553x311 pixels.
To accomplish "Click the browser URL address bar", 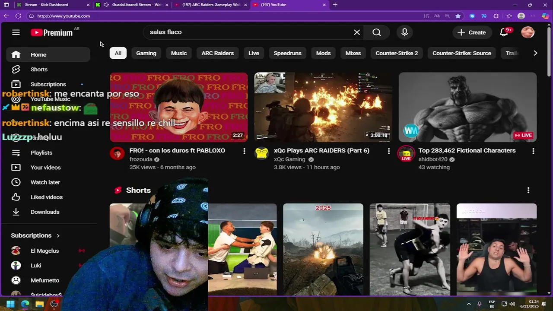I will [x=225, y=16].
